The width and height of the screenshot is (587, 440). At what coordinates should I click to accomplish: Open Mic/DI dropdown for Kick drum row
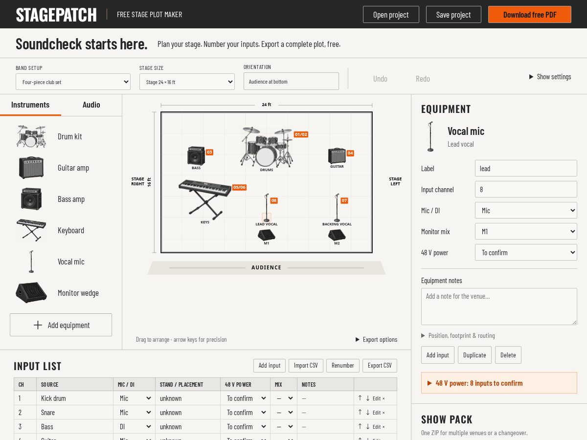tap(135, 398)
